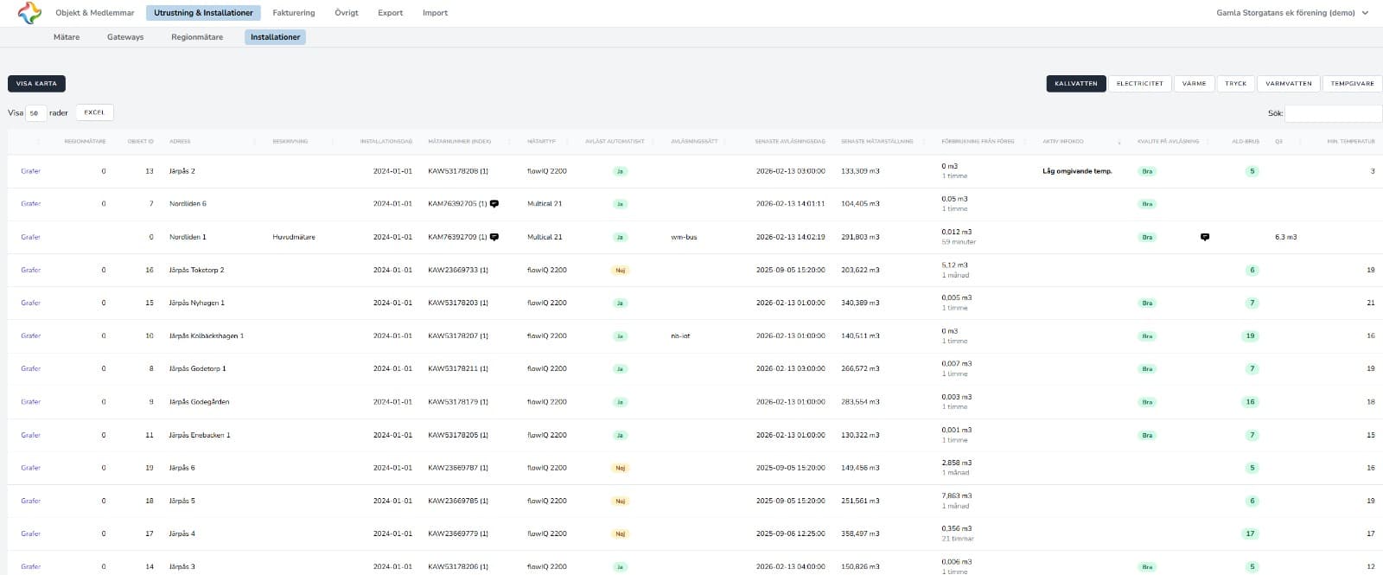Click comment icon in Nordliden 1 quality column
Viewport: 1383px width, 575px height.
(x=1205, y=237)
